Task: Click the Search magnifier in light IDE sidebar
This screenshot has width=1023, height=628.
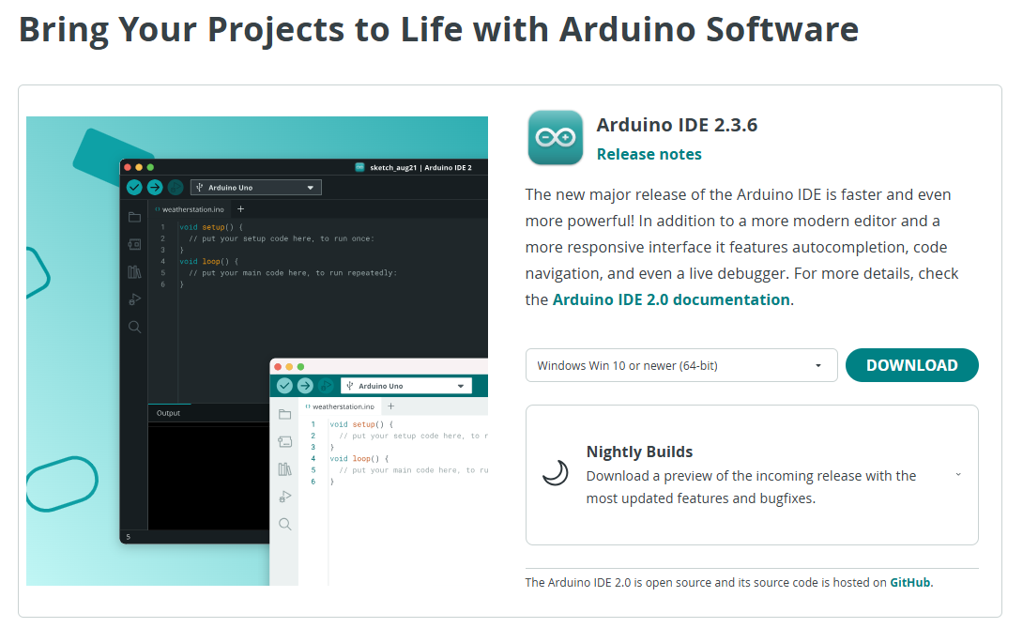Action: click(285, 524)
